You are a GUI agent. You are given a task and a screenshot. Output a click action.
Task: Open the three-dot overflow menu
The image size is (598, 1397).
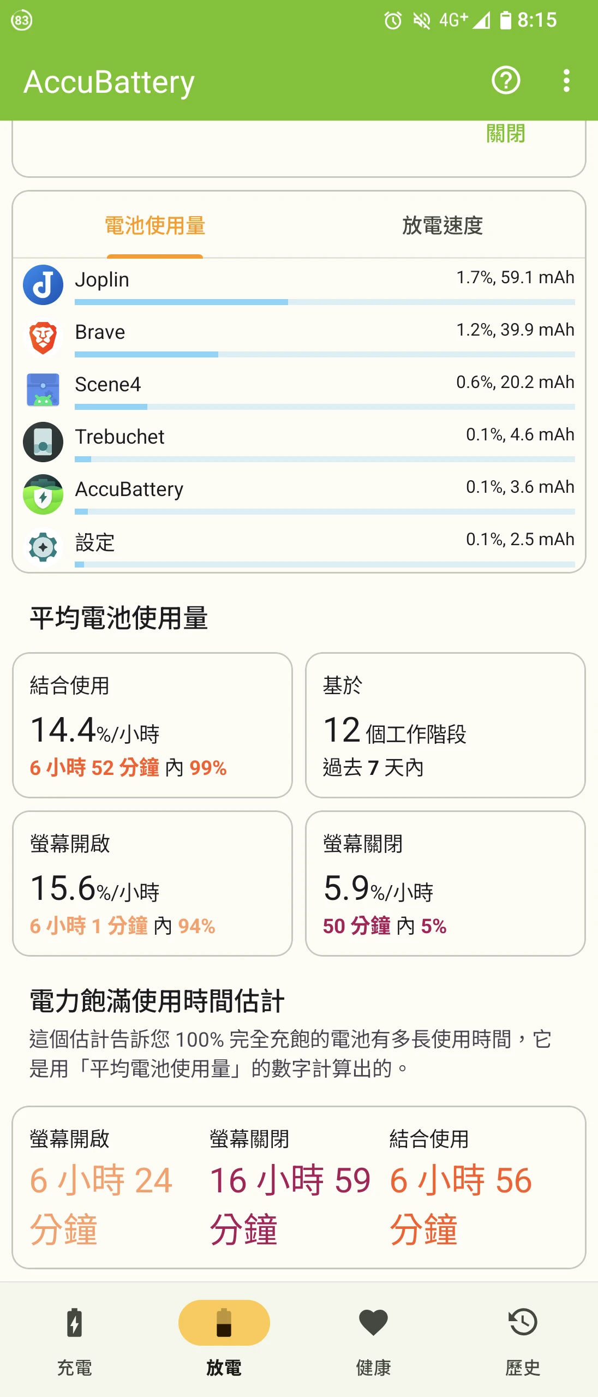(x=566, y=81)
